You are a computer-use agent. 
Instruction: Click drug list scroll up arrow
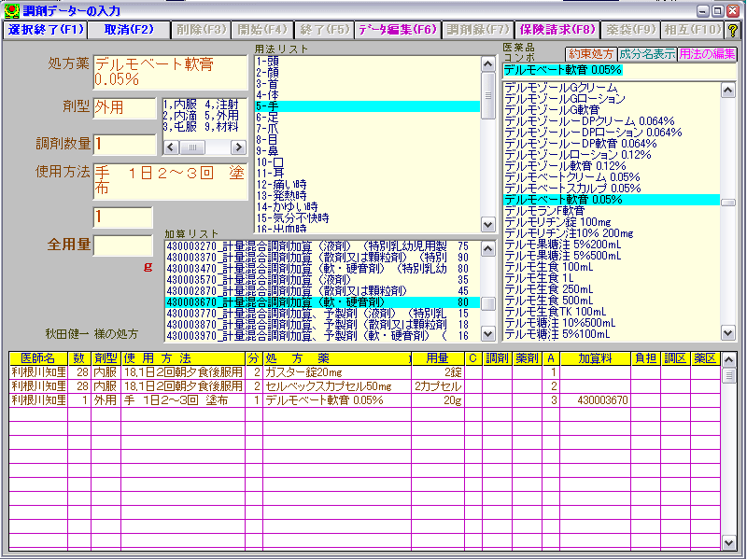tap(728, 90)
